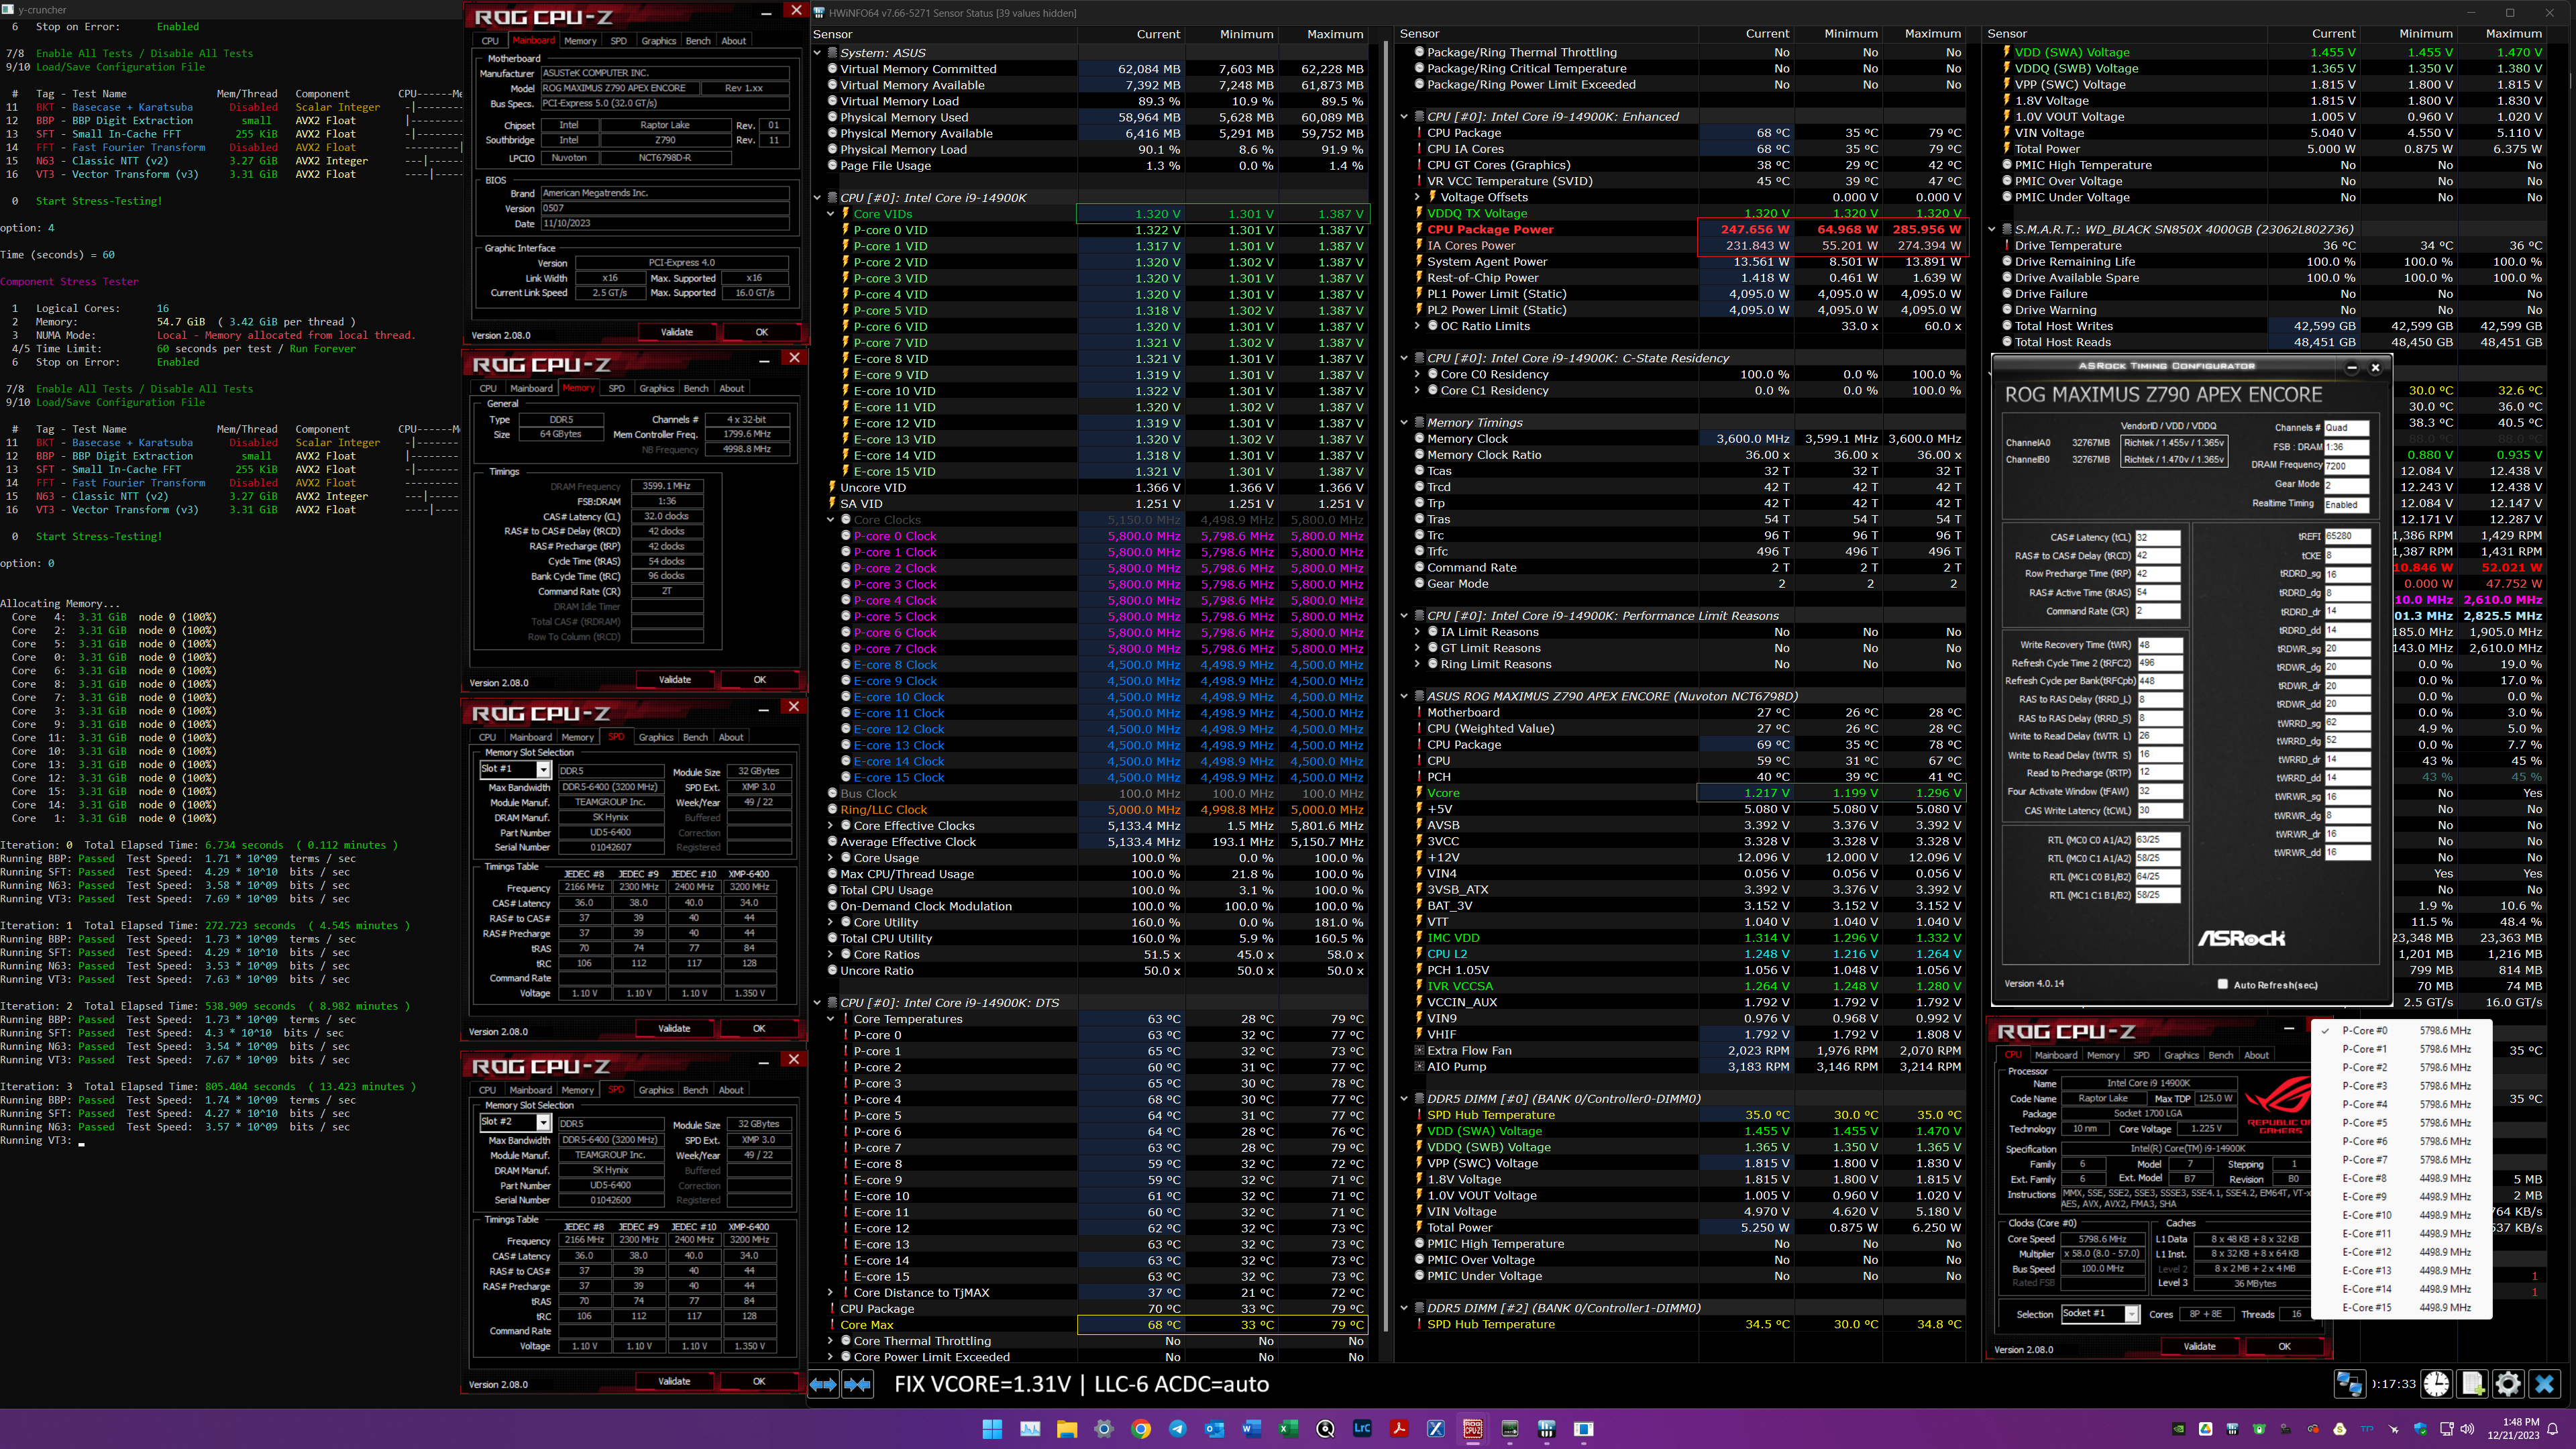The width and height of the screenshot is (2576, 1449).
Task: Select the ROG CPU-Z taskbar icon
Action: point(1473,1429)
